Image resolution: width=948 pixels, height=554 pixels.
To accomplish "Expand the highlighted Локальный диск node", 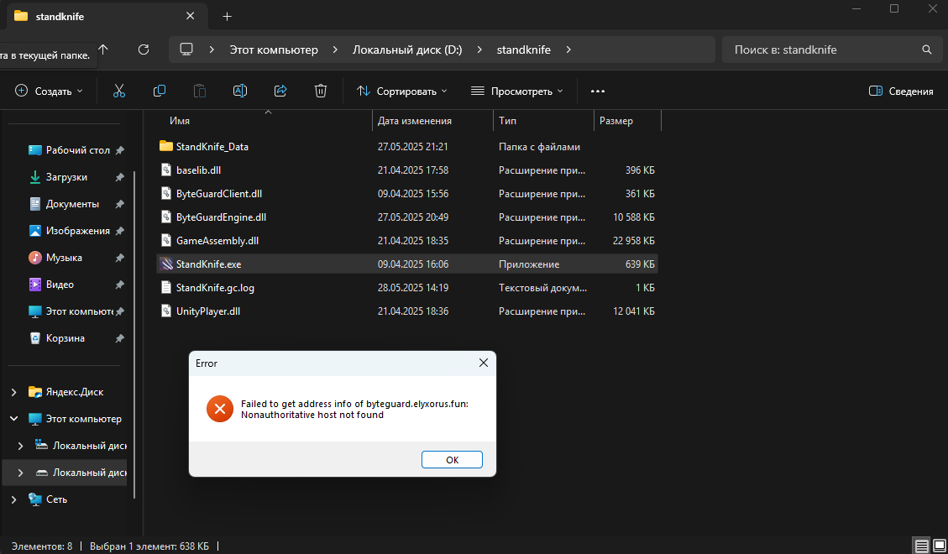I will pos(20,473).
